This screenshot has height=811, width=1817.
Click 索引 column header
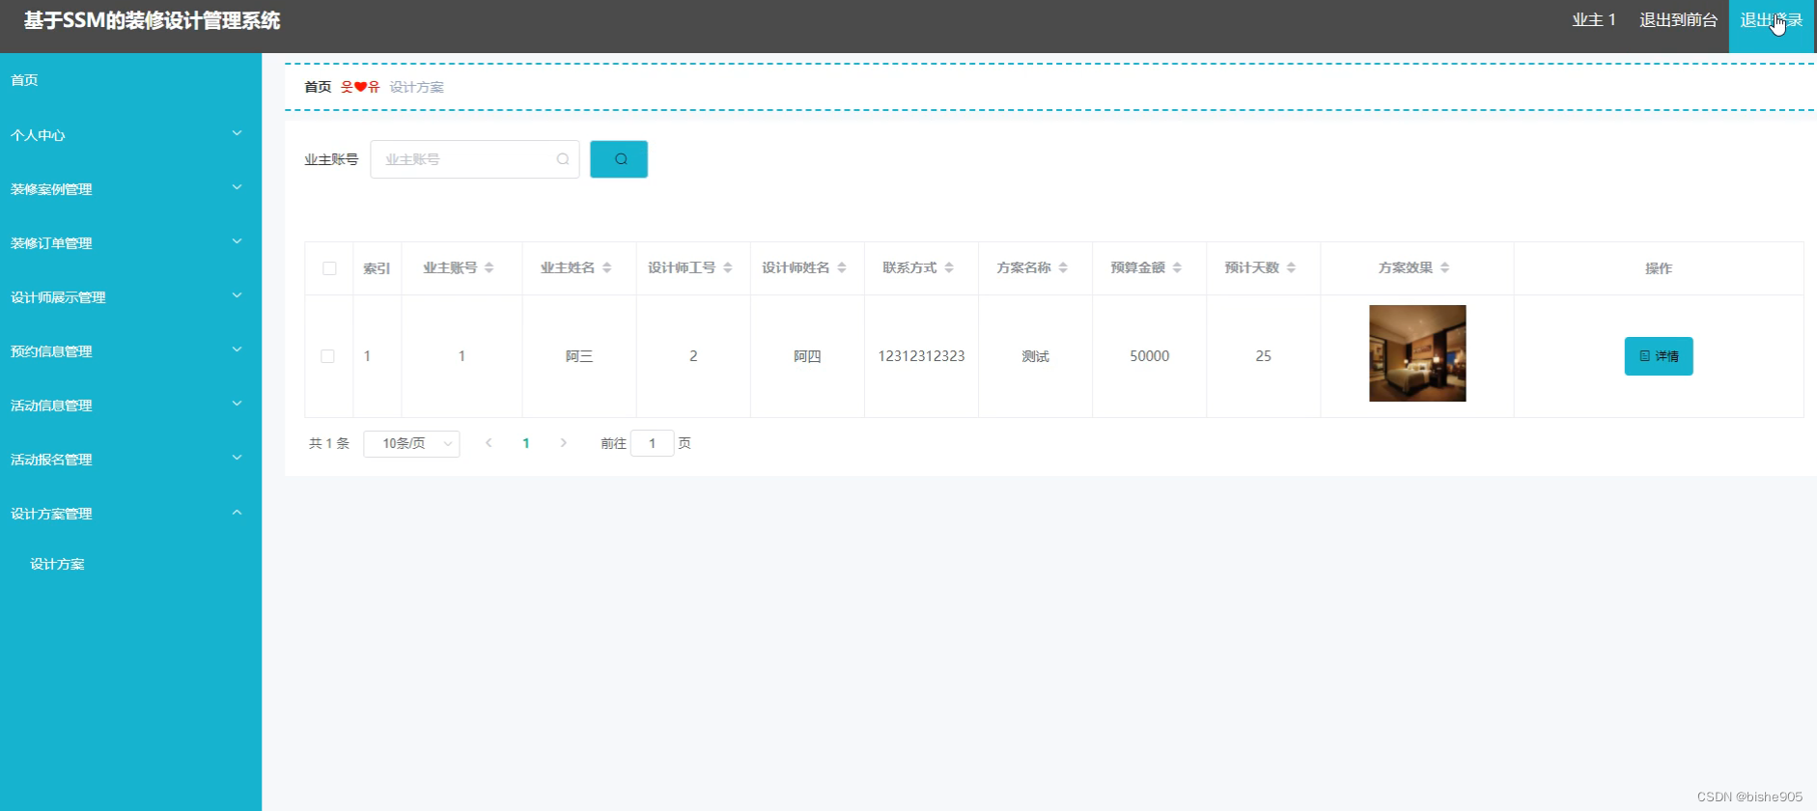(x=377, y=268)
